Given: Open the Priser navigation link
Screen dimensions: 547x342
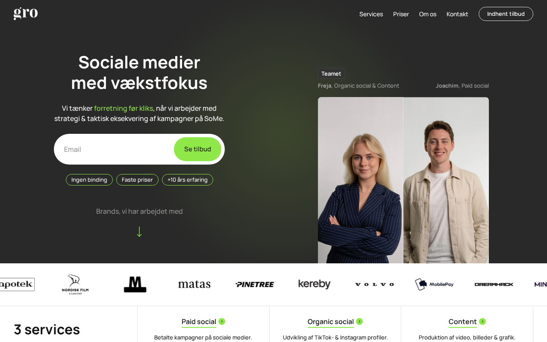Looking at the screenshot, I should tap(401, 14).
